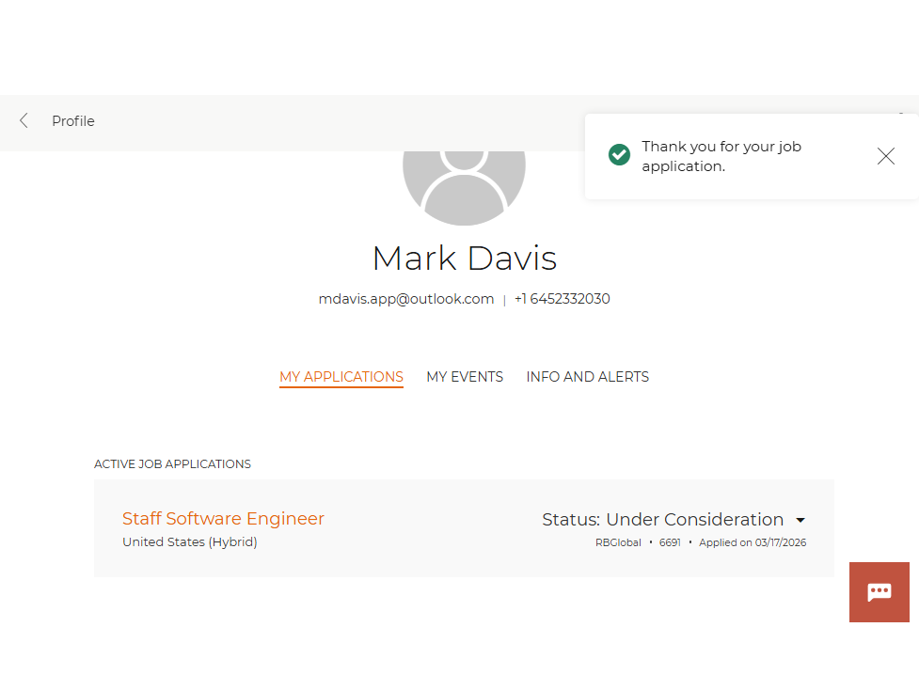
Task: Select the My Applications tab
Action: tap(341, 377)
